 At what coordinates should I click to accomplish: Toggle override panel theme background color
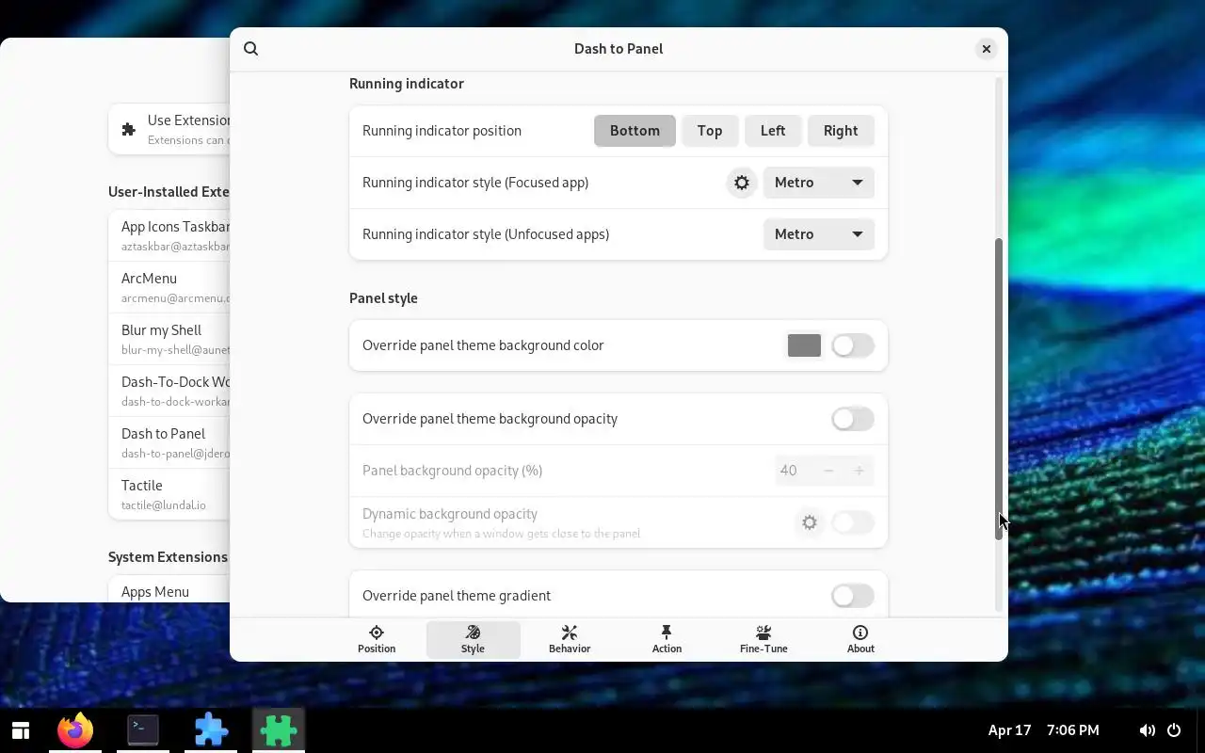[x=853, y=345]
